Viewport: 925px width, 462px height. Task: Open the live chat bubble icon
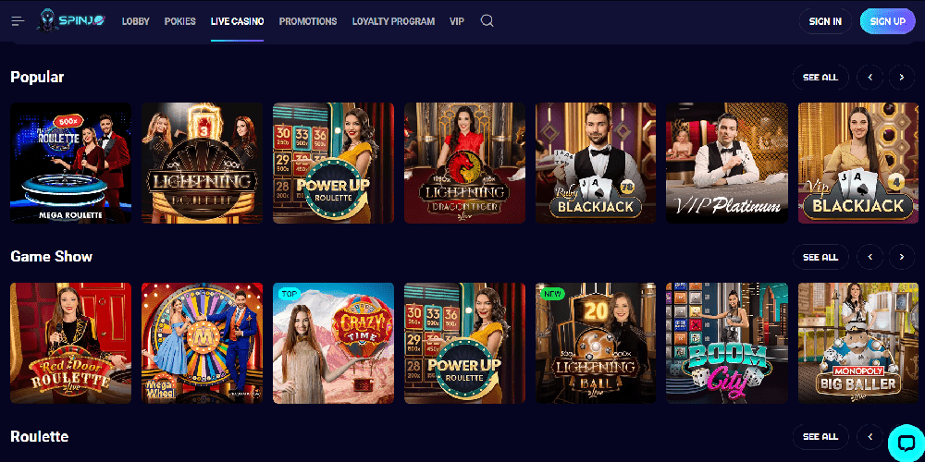905,443
